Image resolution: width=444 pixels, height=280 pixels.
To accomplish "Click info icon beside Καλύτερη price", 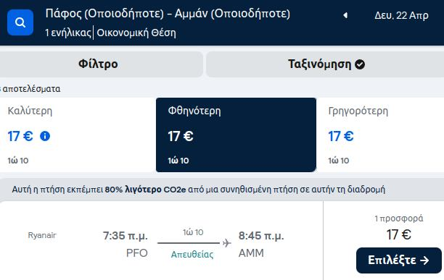I will 45,136.
